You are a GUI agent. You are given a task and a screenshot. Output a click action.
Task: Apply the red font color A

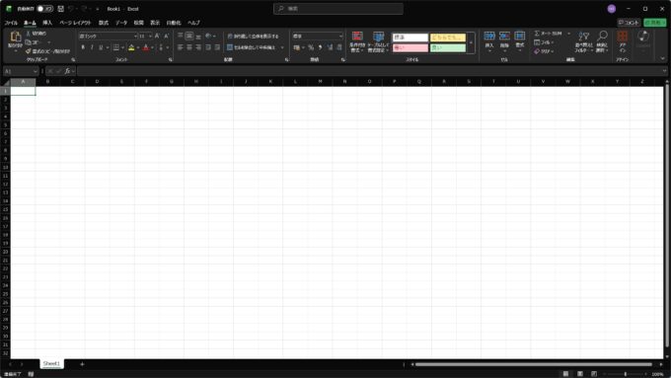(146, 47)
